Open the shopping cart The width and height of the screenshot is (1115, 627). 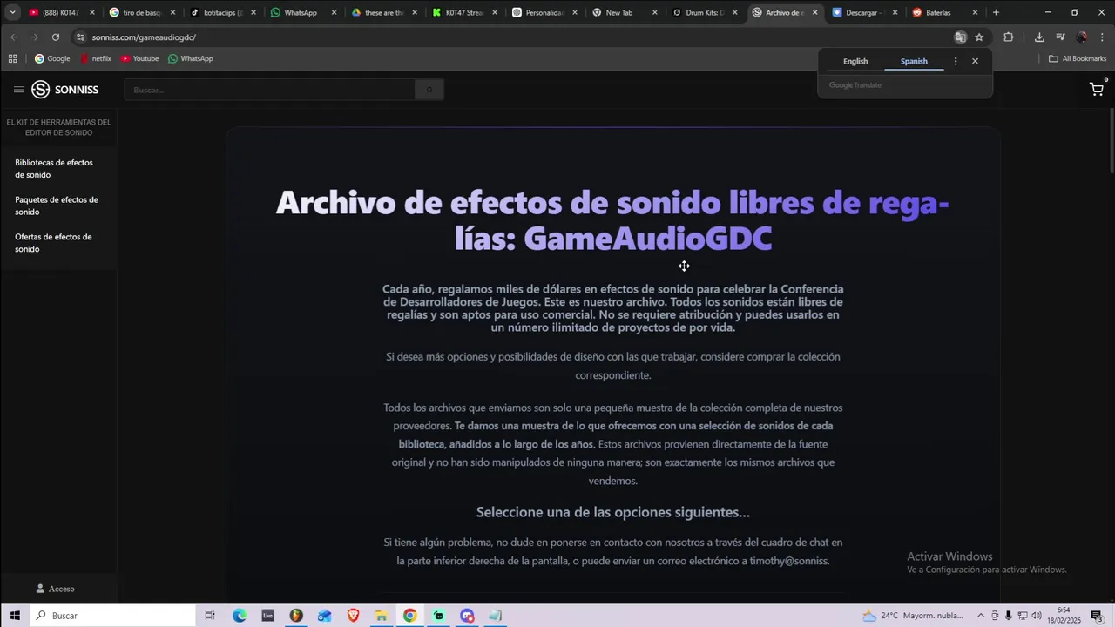(x=1097, y=89)
